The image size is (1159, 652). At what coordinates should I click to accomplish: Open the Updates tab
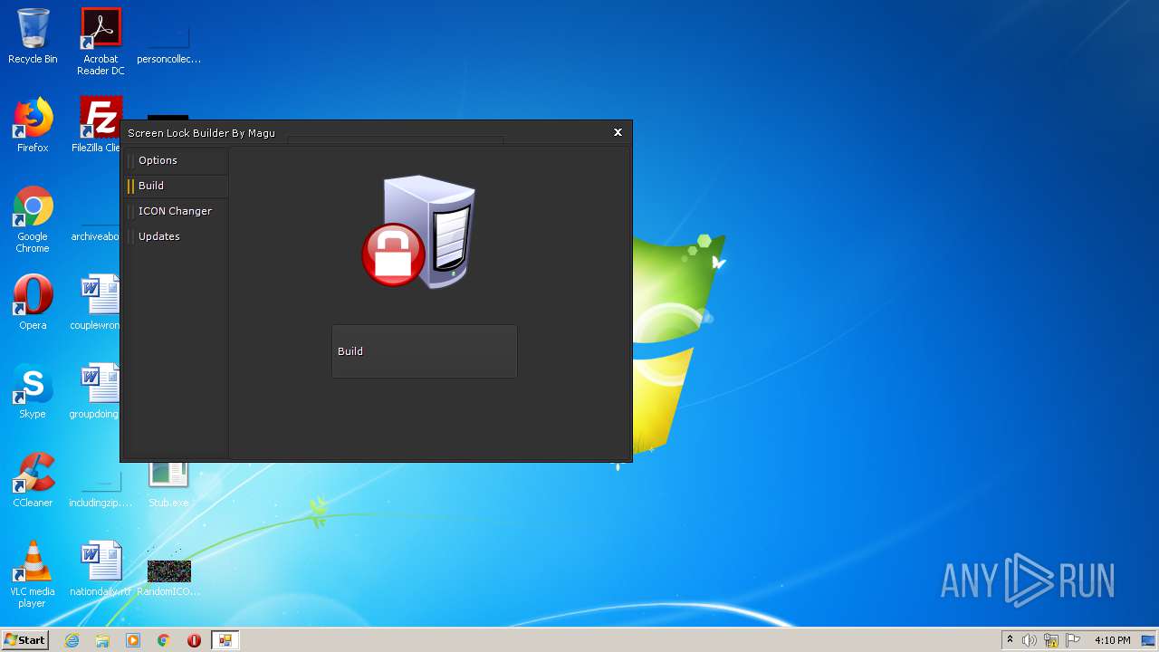177,236
